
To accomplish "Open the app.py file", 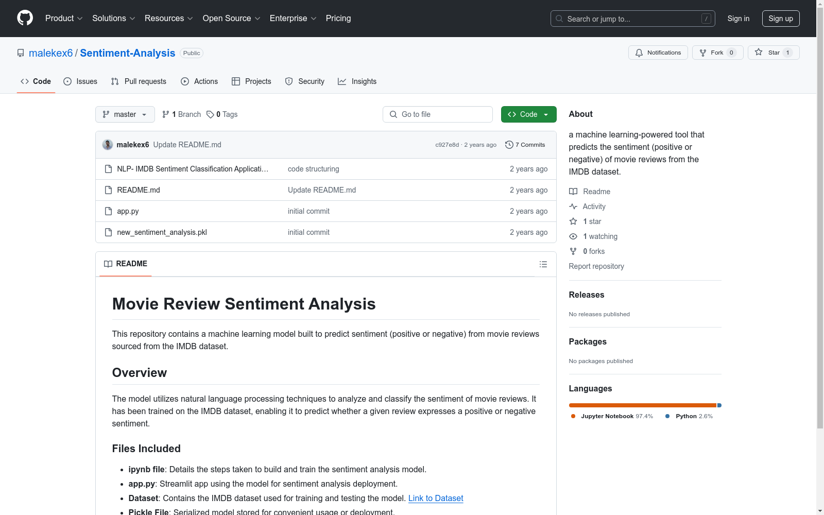I will coord(128,211).
